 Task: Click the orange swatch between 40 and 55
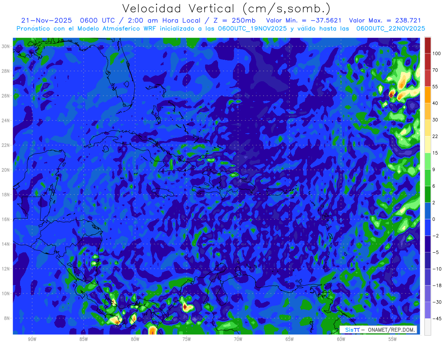click(428, 95)
